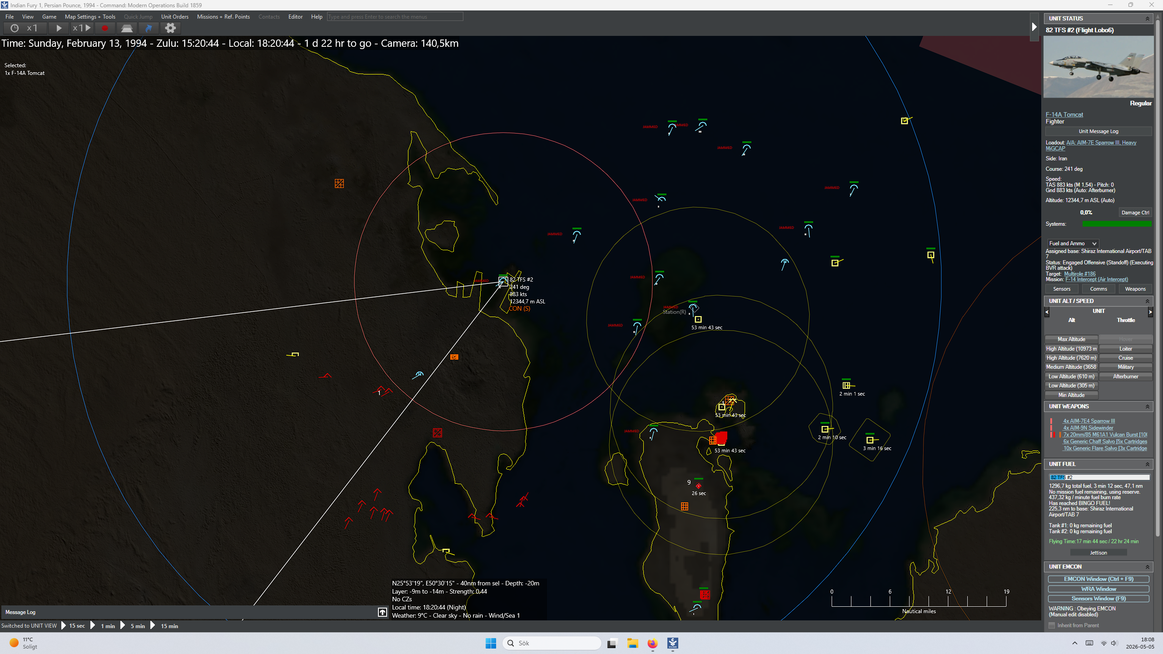This screenshot has height=654, width=1163.
Task: Click the map layer trapezoid toolbar icon
Action: 127,28
